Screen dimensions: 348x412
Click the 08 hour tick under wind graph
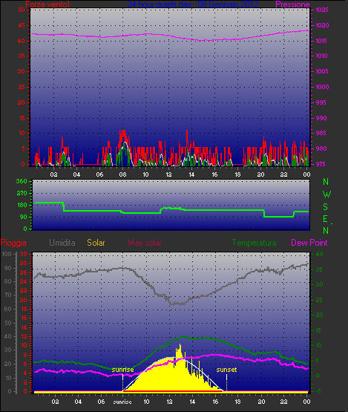tap(122, 174)
